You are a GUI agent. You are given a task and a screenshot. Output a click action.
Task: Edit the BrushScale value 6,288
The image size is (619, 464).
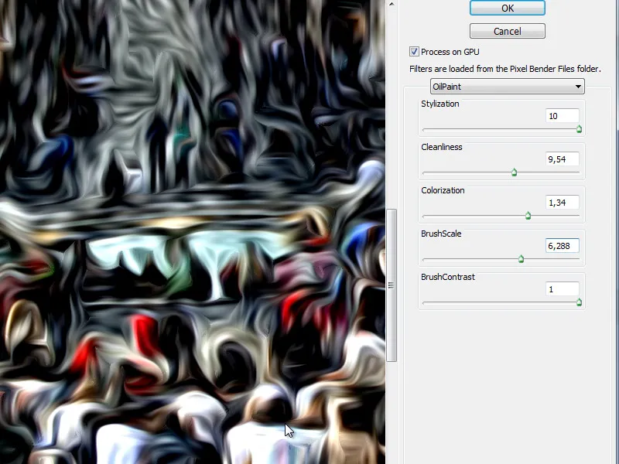click(562, 245)
